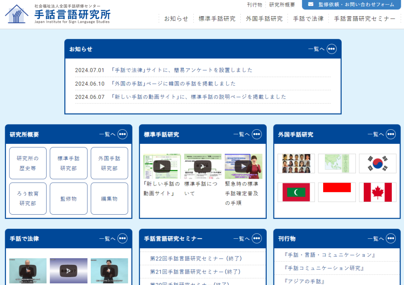404x285 pixels.
Task: Click the ellipsis icon in the 標準手話研究 panel header
Action: pyautogui.click(x=257, y=134)
